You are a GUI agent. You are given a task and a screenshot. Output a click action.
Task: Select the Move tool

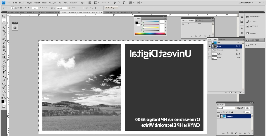3,17
